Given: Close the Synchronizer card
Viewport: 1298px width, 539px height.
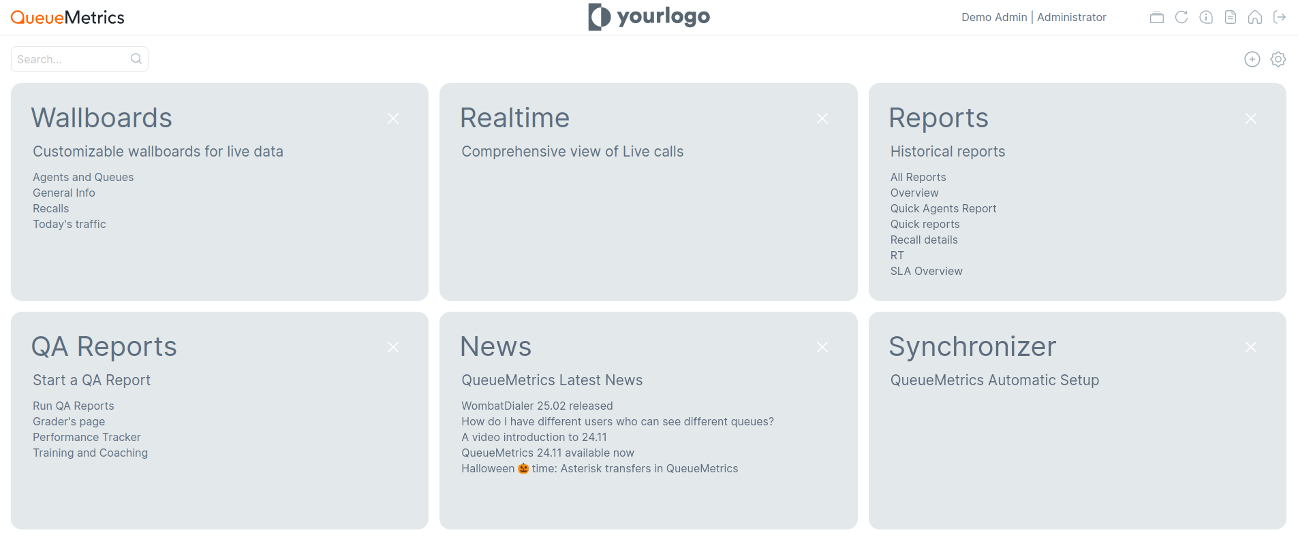Looking at the screenshot, I should pos(1251,347).
